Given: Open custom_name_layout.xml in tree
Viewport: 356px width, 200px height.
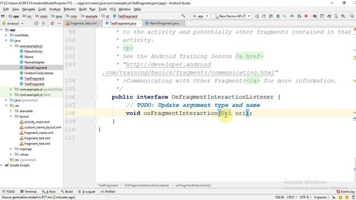Looking at the screenshot, I should 43,127.
